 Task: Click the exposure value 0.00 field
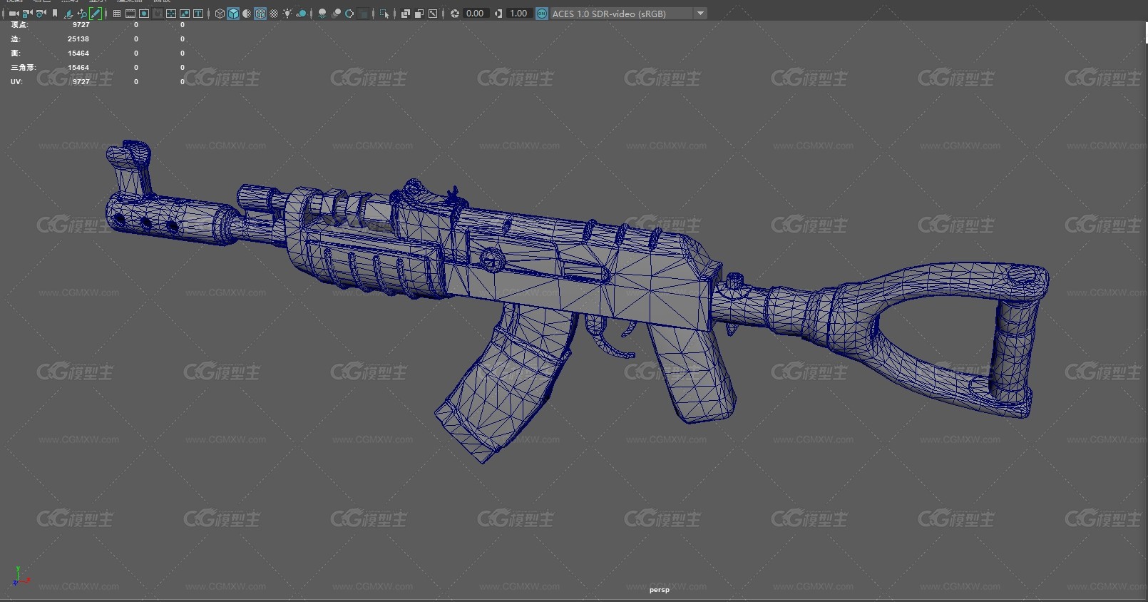pos(476,14)
